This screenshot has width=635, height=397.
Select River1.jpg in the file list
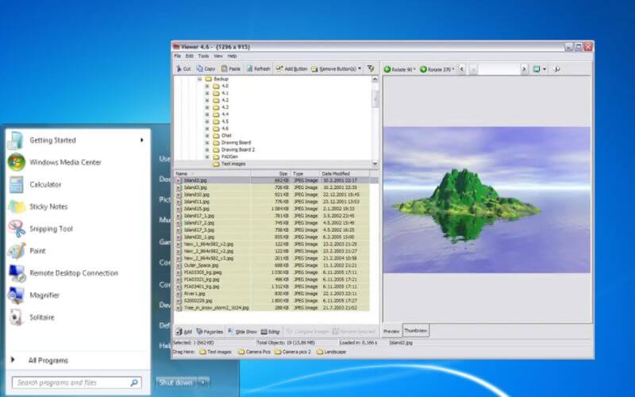click(x=195, y=293)
